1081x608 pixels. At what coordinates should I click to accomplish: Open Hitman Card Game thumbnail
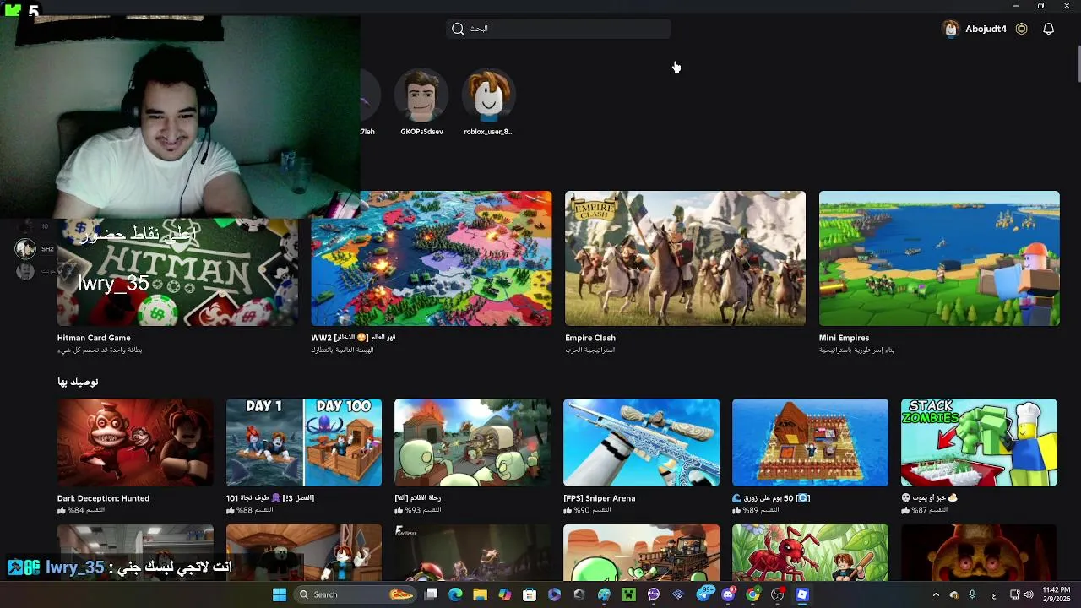coord(177,258)
